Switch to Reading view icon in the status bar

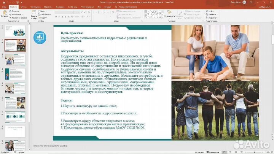click(x=236, y=152)
